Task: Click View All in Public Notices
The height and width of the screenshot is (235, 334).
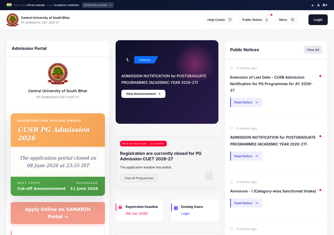Action: click(x=313, y=50)
